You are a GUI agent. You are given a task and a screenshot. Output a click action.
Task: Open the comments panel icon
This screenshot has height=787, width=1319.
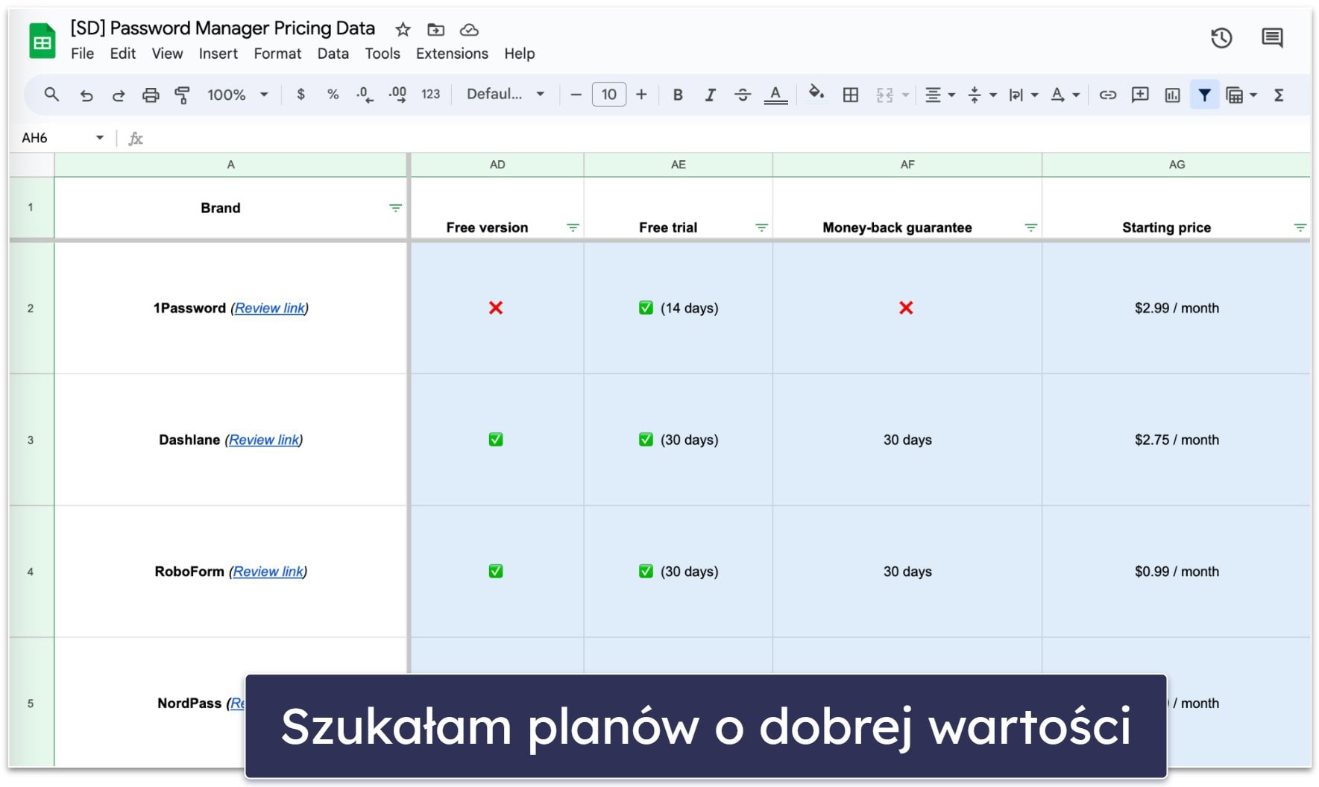point(1272,38)
